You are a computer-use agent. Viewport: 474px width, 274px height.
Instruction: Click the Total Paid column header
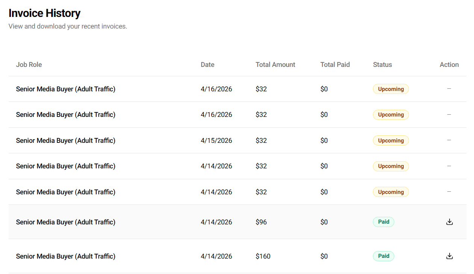(x=335, y=65)
